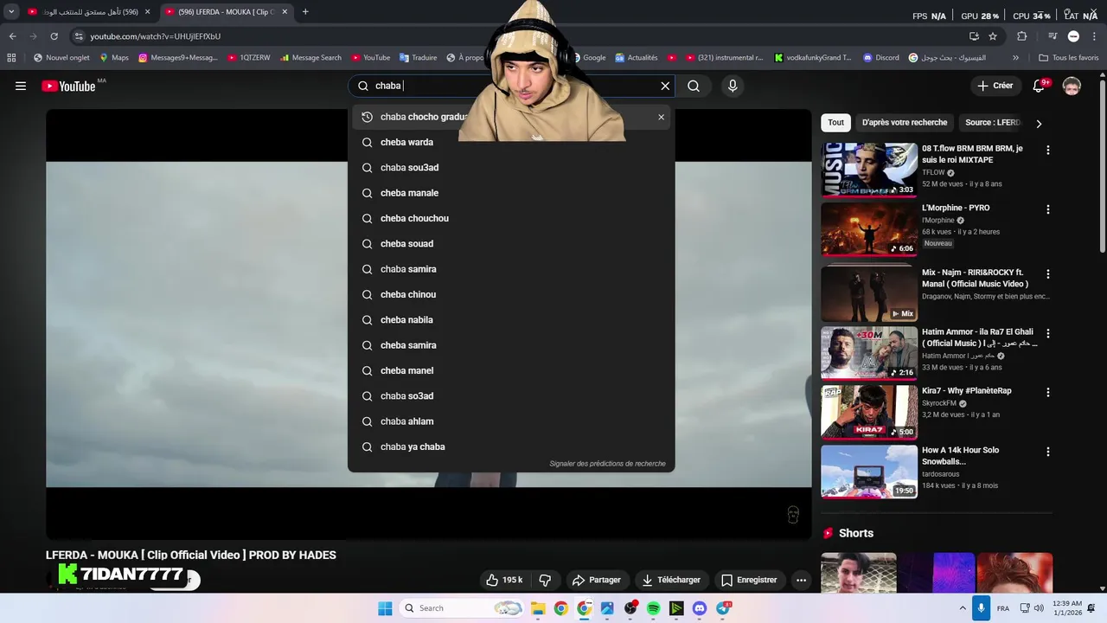The width and height of the screenshot is (1107, 623).
Task: Like the video with 195 k button
Action: click(x=504, y=580)
